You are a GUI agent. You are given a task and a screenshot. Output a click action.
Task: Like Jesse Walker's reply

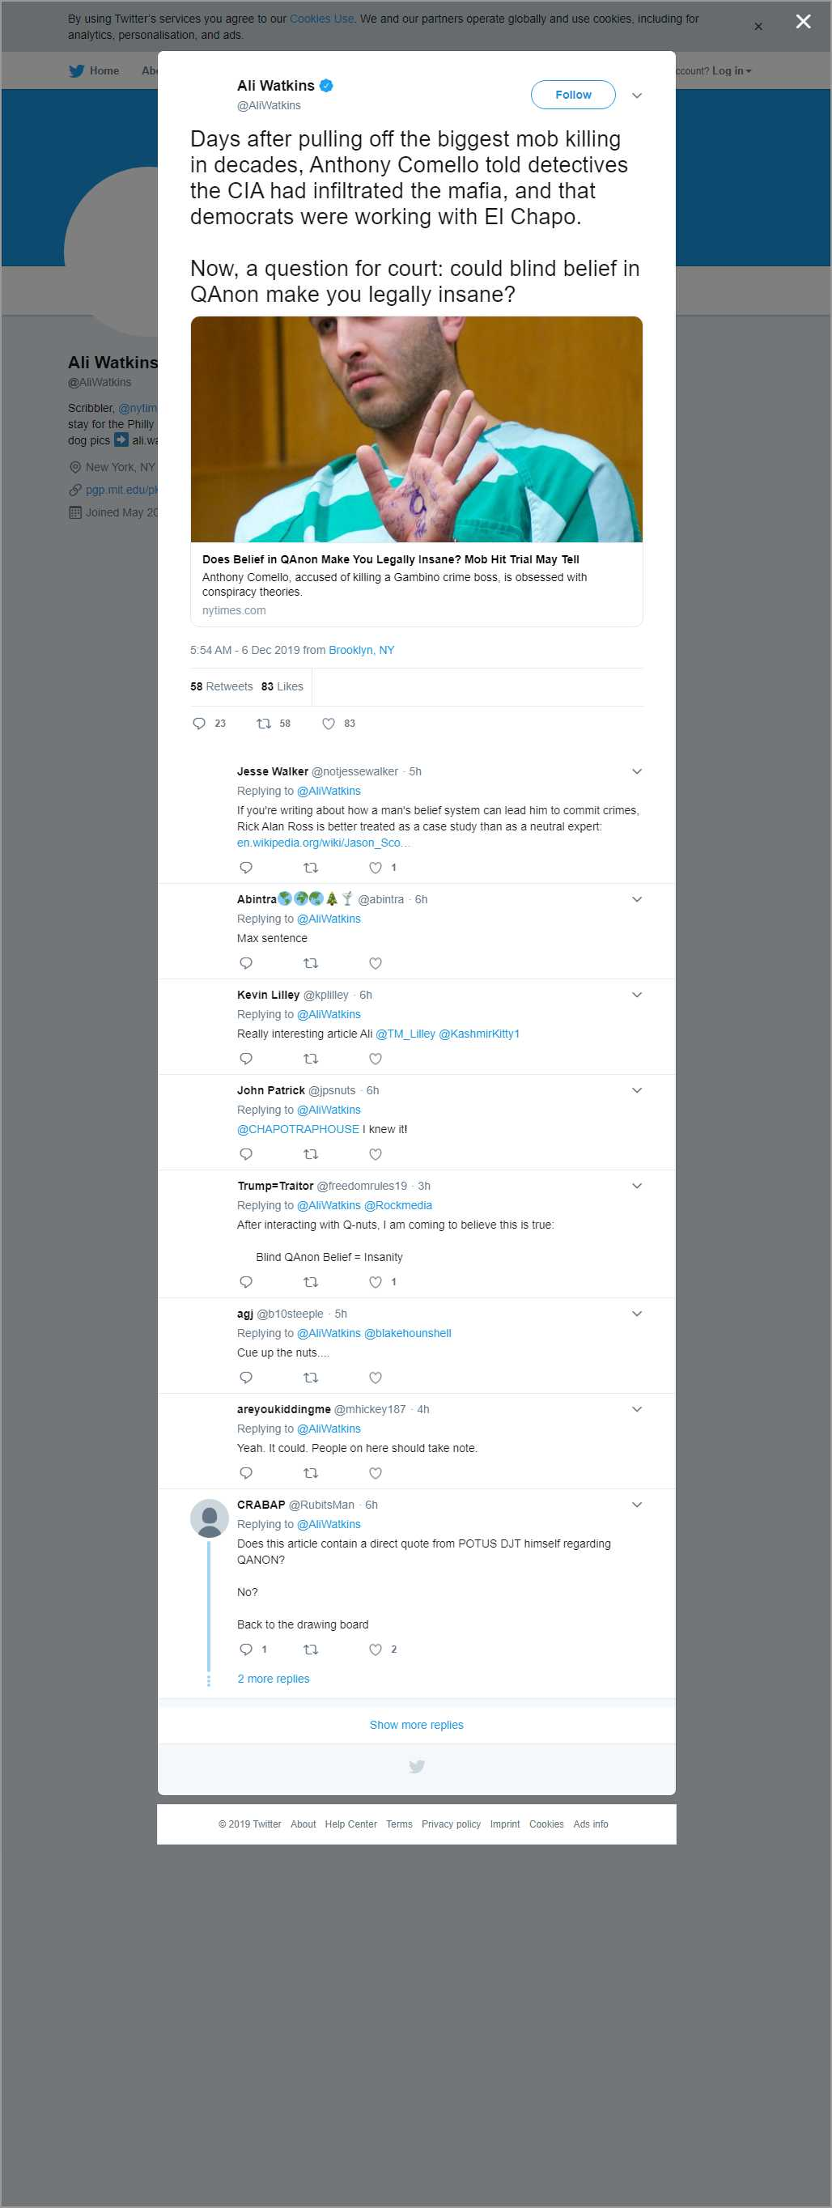[x=376, y=868]
